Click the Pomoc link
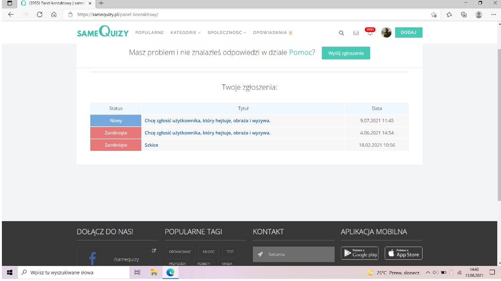This screenshot has height=281, width=501. pos(300,53)
